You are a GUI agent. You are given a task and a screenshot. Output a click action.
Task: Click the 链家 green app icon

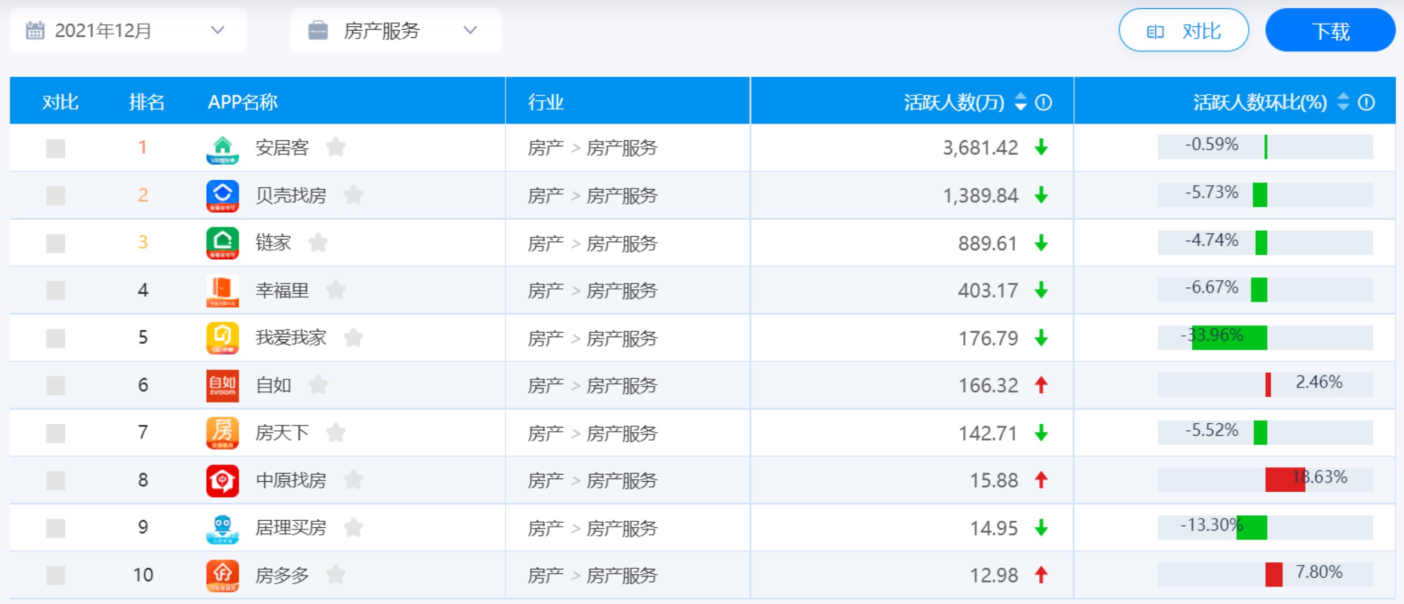coord(222,243)
